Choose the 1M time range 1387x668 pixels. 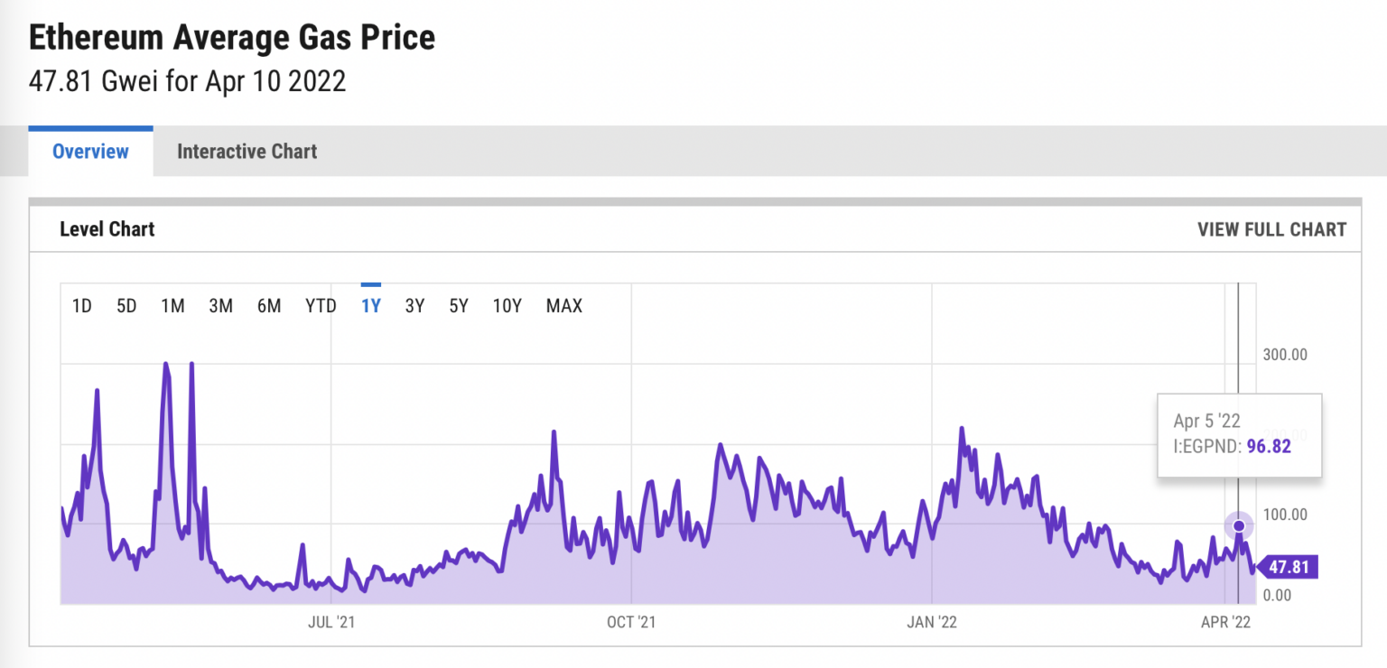click(172, 306)
